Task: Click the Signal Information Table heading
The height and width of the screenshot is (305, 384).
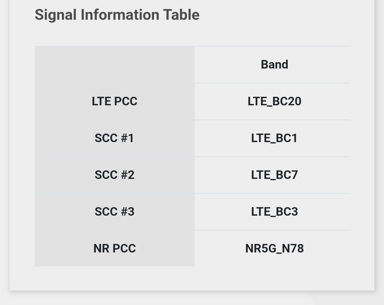Action: 117,15
